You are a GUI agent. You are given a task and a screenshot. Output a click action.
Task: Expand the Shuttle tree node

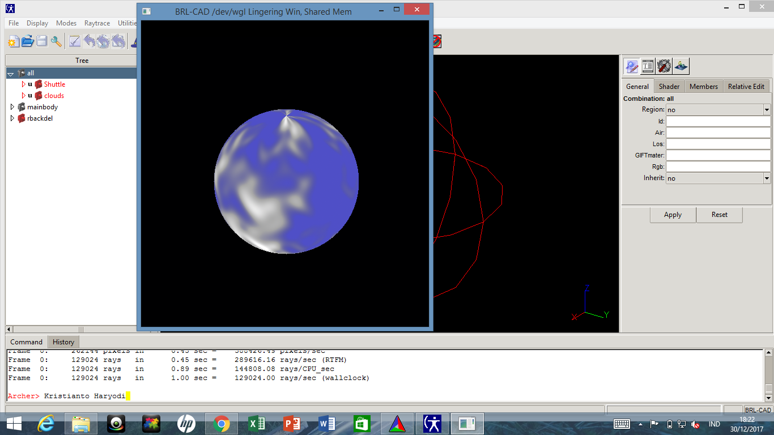(x=23, y=84)
